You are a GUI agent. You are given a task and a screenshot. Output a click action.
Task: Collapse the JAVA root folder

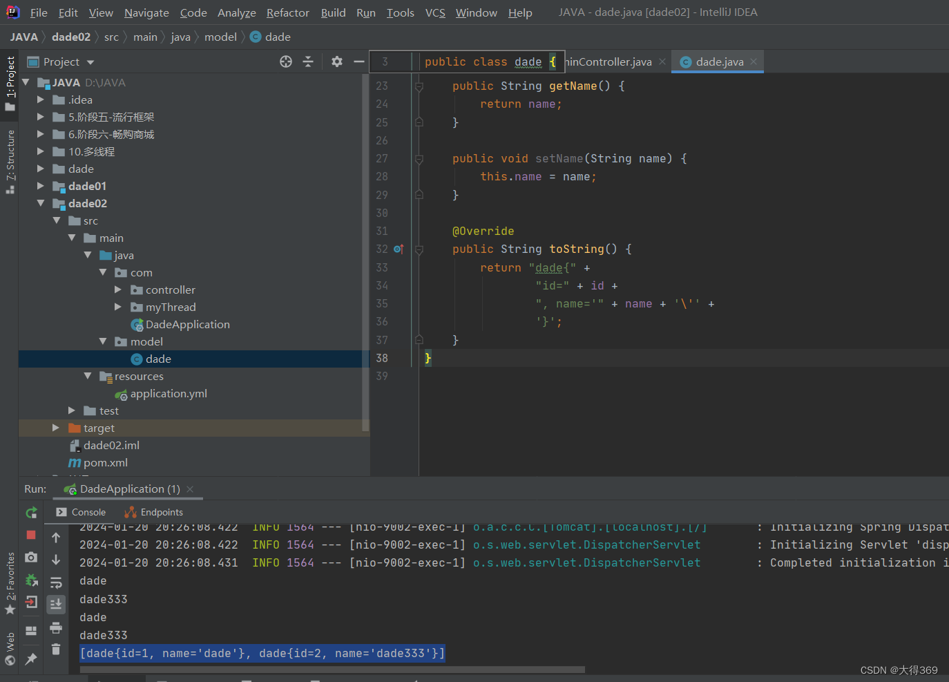tap(26, 82)
